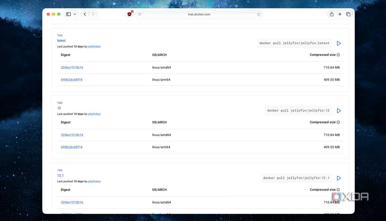Image resolution: width=386 pixels, height=221 pixels.
Task: Go back to the previous page
Action: (85, 14)
